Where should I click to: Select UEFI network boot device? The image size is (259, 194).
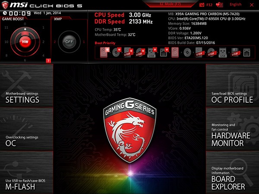pos(164,52)
